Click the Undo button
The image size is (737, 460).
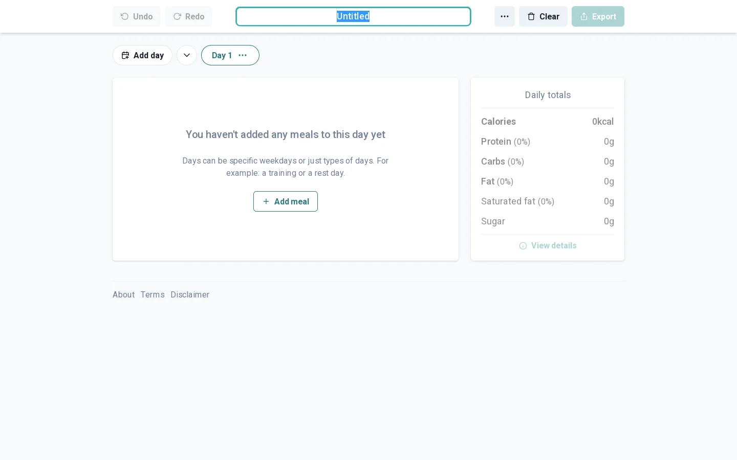coord(137,16)
